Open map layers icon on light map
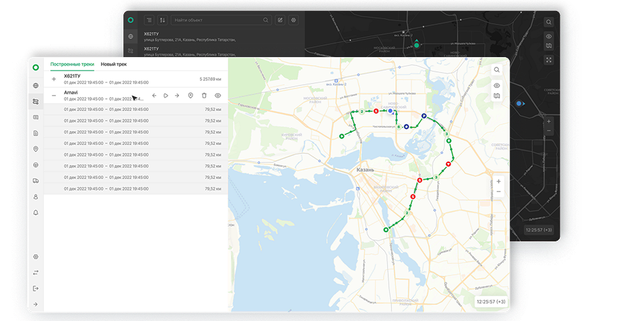617x321 pixels. [497, 96]
